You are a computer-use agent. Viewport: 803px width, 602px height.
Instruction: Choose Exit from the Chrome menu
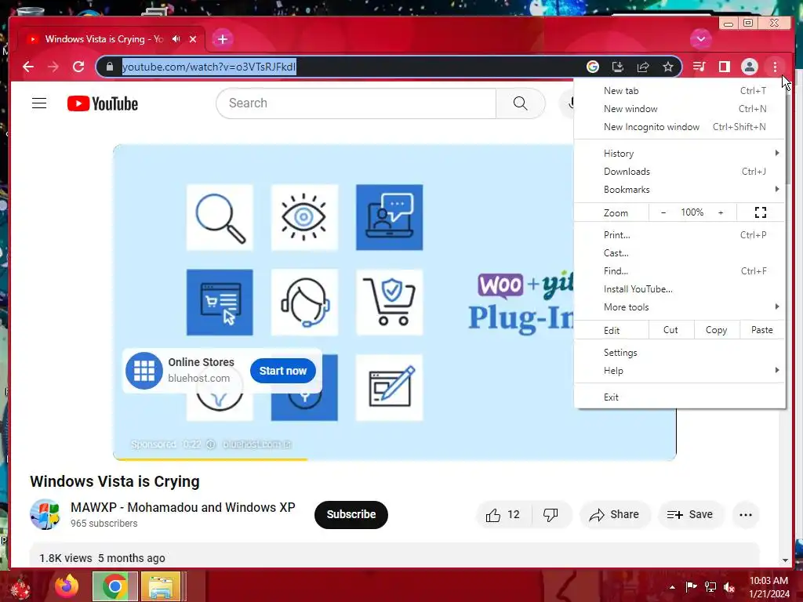(679, 397)
